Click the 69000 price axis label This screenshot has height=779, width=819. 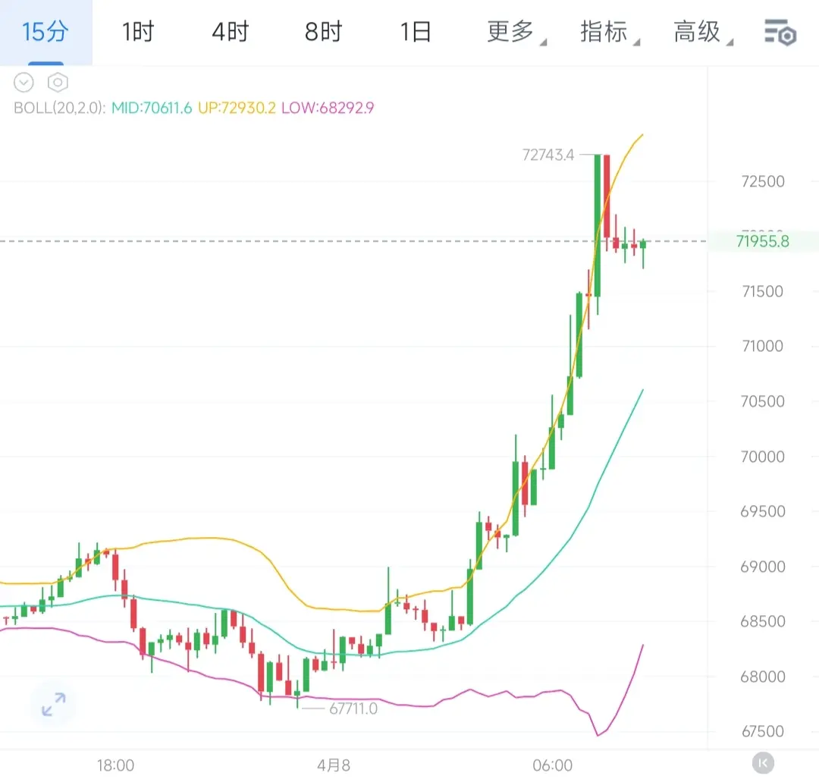tap(763, 567)
